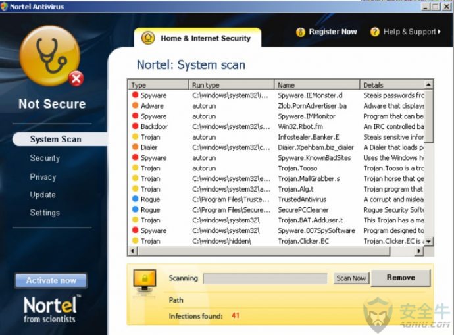Open Help & Support menu
454x335 pixels.
[412, 32]
